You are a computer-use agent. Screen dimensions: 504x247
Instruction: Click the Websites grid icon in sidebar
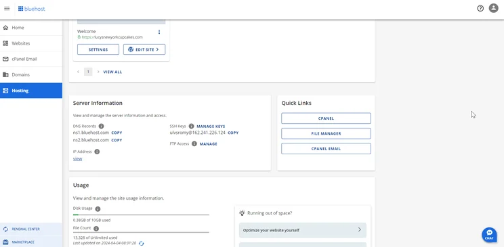pyautogui.click(x=5, y=43)
